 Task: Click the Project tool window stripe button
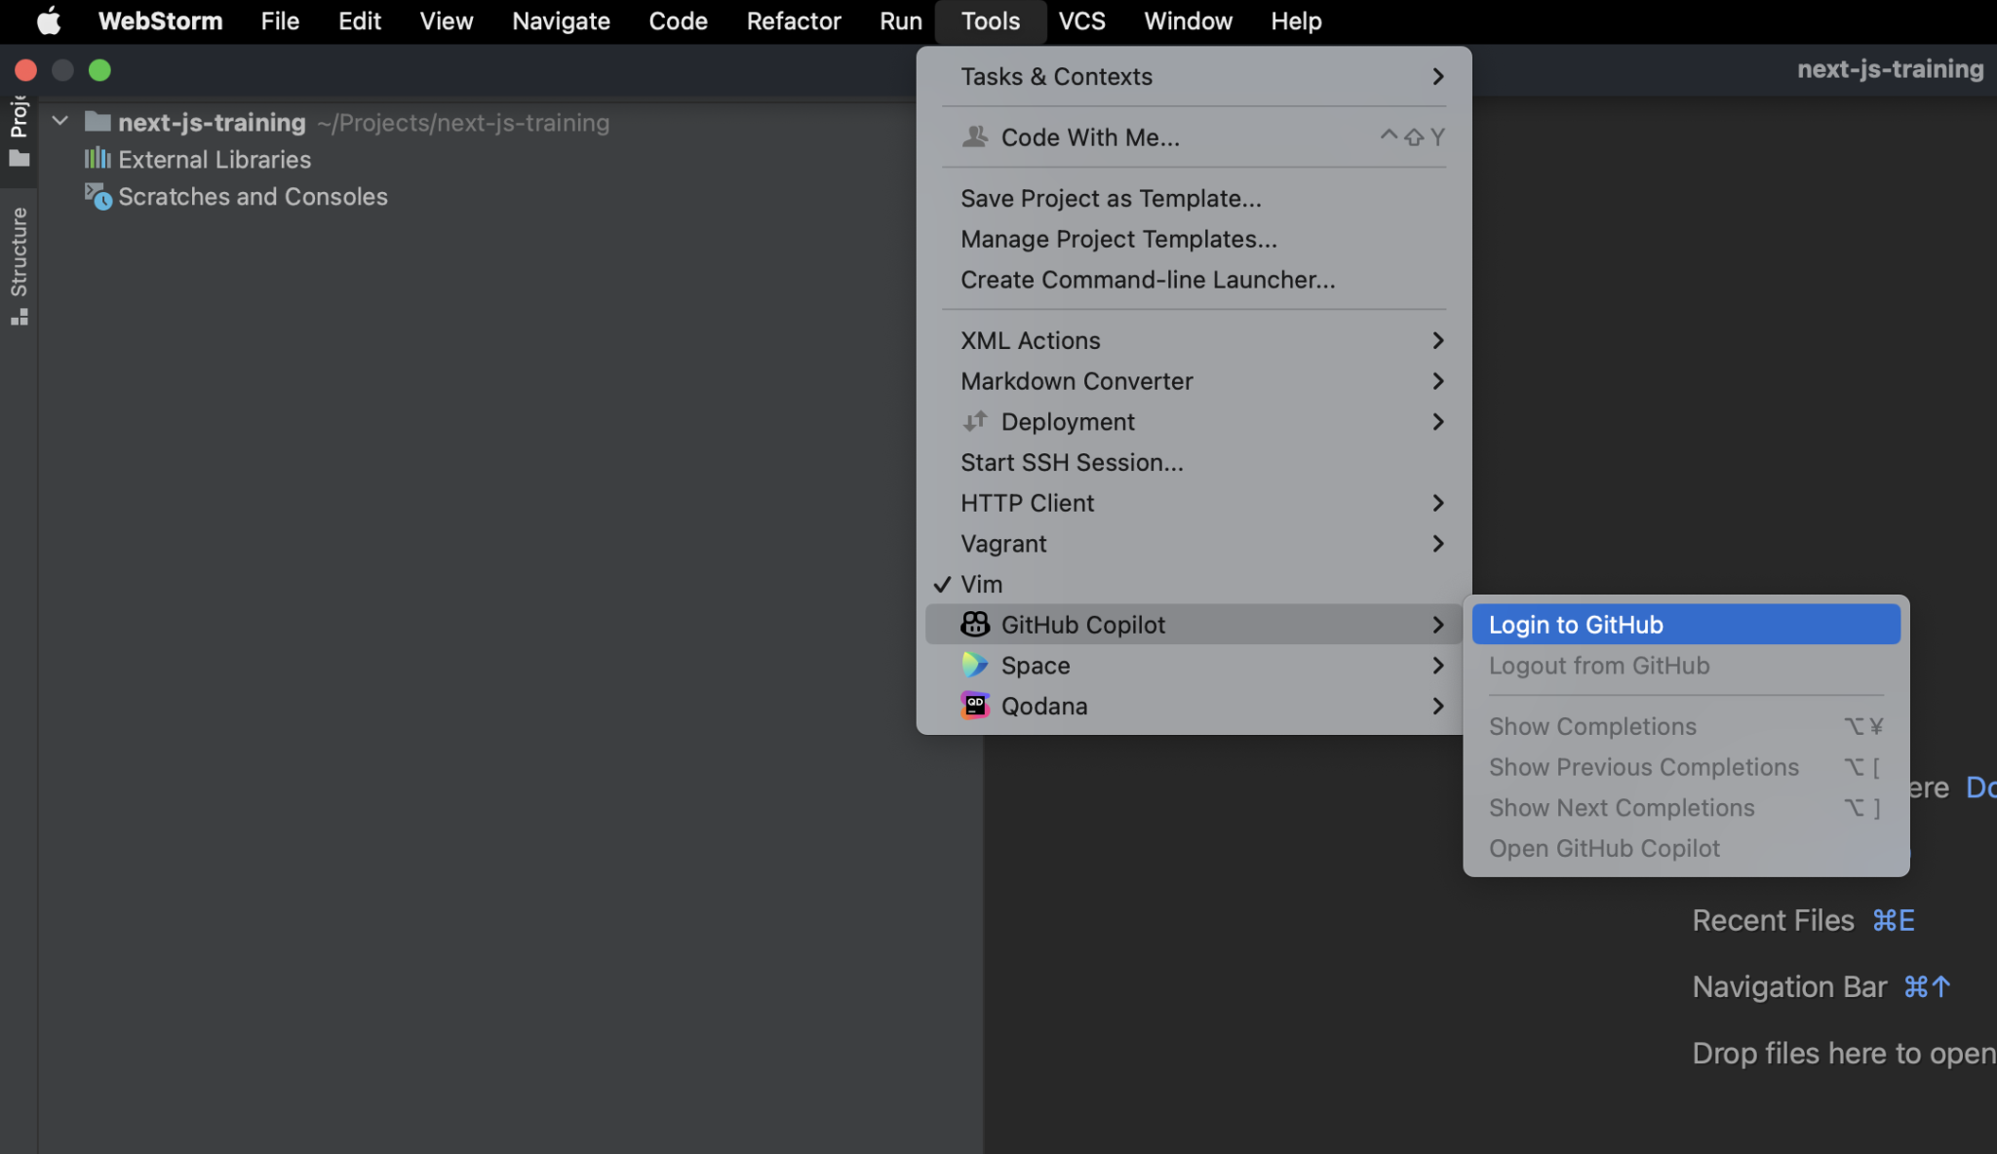(18, 117)
